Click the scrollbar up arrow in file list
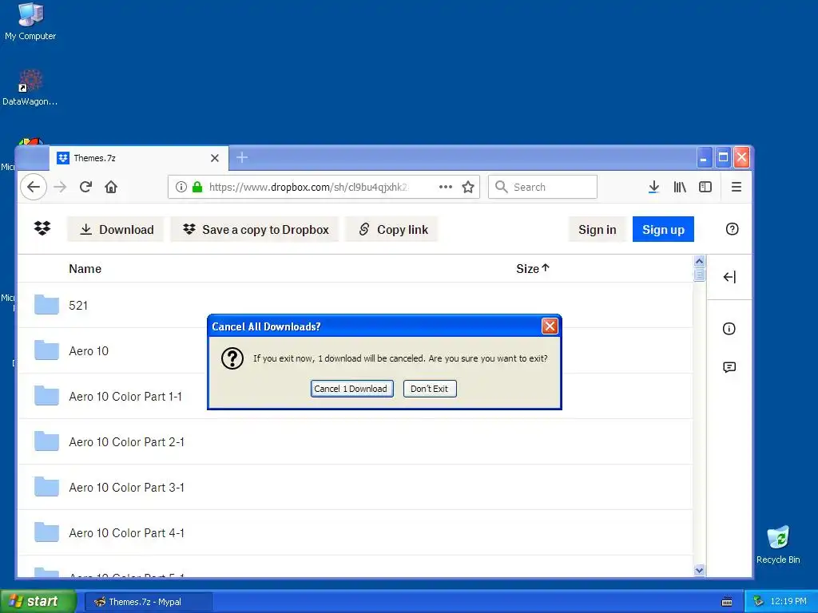This screenshot has width=818, height=613. pyautogui.click(x=700, y=261)
